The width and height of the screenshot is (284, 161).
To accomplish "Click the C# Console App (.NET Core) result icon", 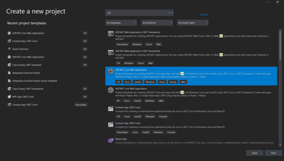I will coord(111,109).
